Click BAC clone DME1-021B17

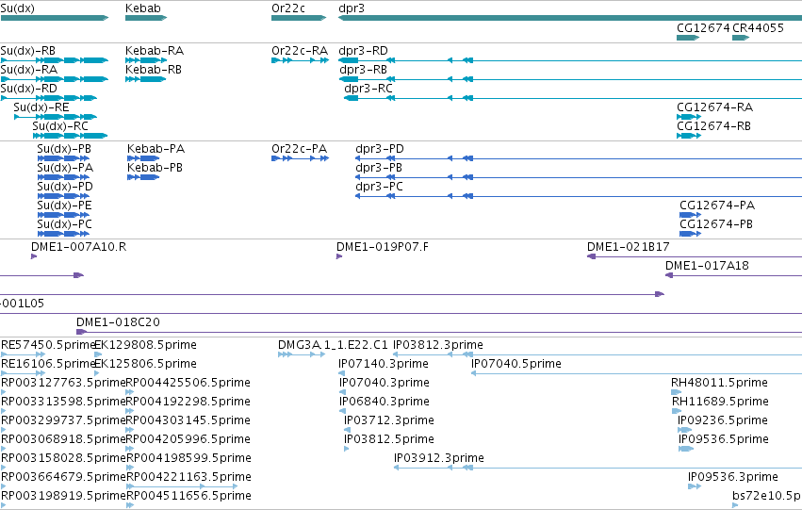(695, 256)
